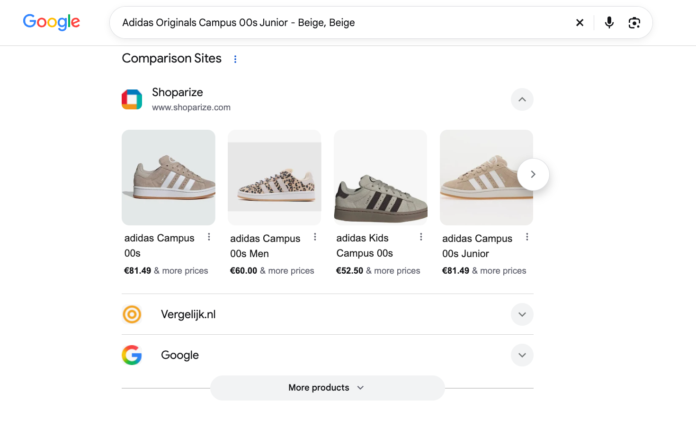
Task: Open options menu for adidas Campus 00s Junior
Action: coord(527,237)
